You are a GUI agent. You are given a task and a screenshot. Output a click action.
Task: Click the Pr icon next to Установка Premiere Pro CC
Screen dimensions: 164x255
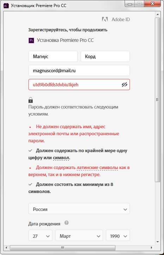(x=31, y=41)
